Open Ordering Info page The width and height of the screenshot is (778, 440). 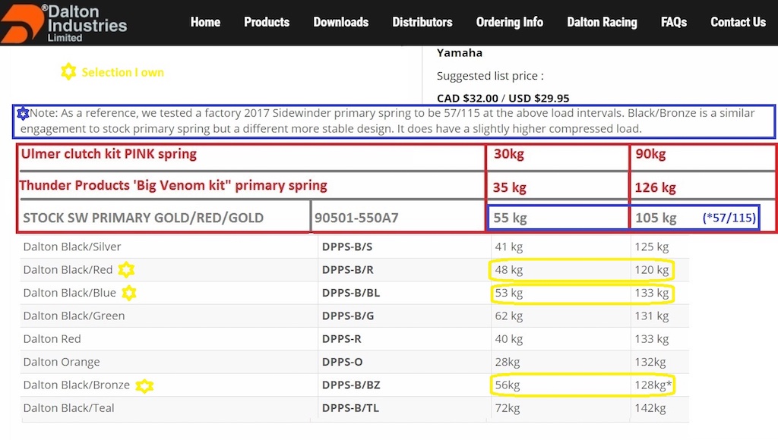(x=510, y=22)
